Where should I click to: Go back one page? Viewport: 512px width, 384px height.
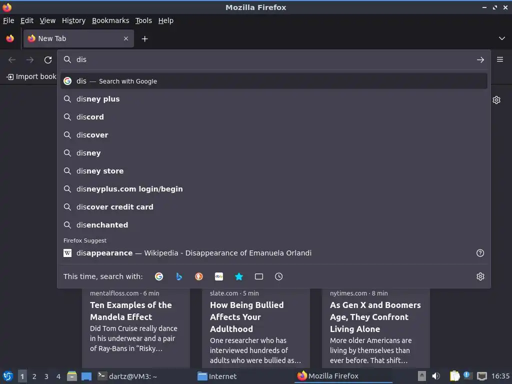pyautogui.click(x=12, y=60)
